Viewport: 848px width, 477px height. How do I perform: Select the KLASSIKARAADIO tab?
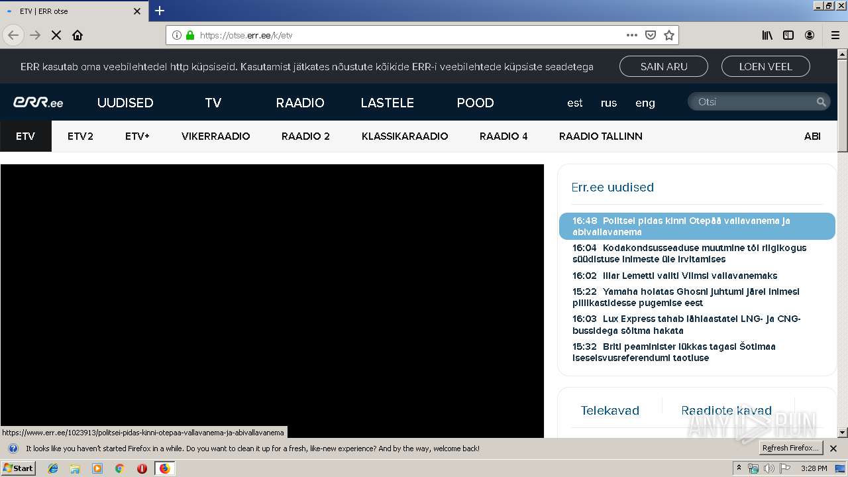tap(405, 136)
